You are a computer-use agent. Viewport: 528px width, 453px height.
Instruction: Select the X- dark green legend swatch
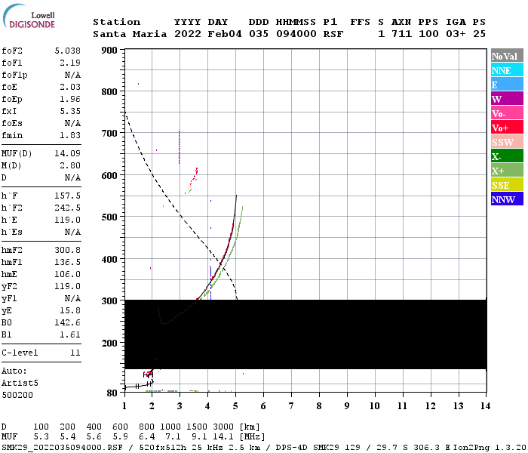pyautogui.click(x=507, y=156)
